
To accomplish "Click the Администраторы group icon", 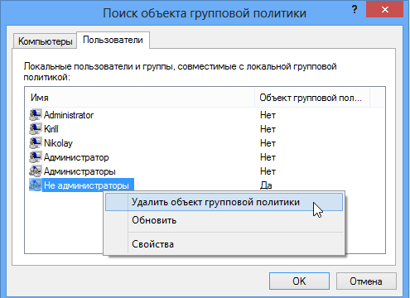I will [x=36, y=171].
